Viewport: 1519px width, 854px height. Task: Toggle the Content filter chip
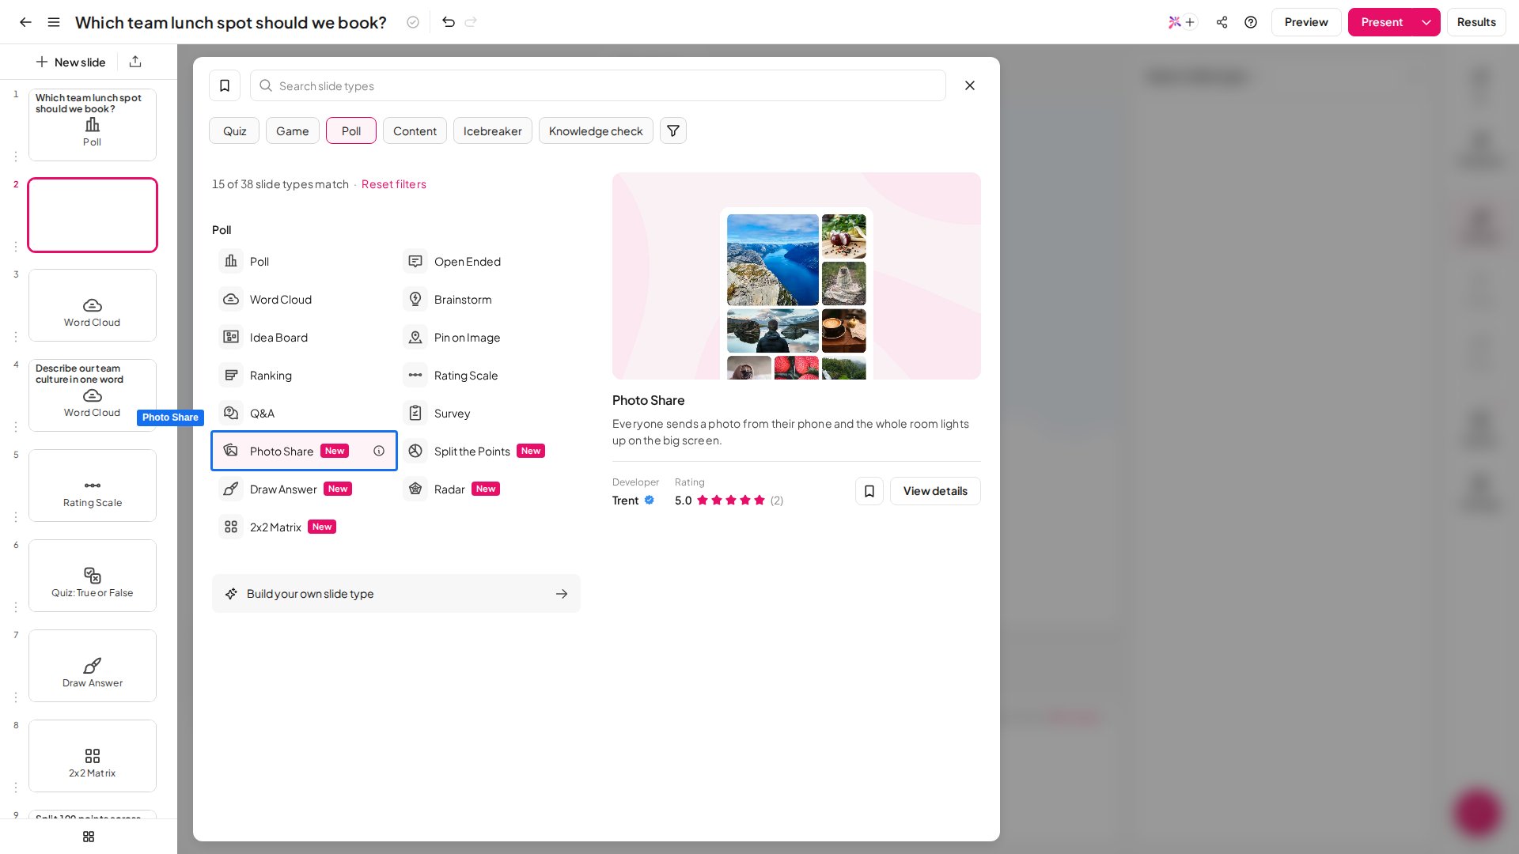coord(415,130)
